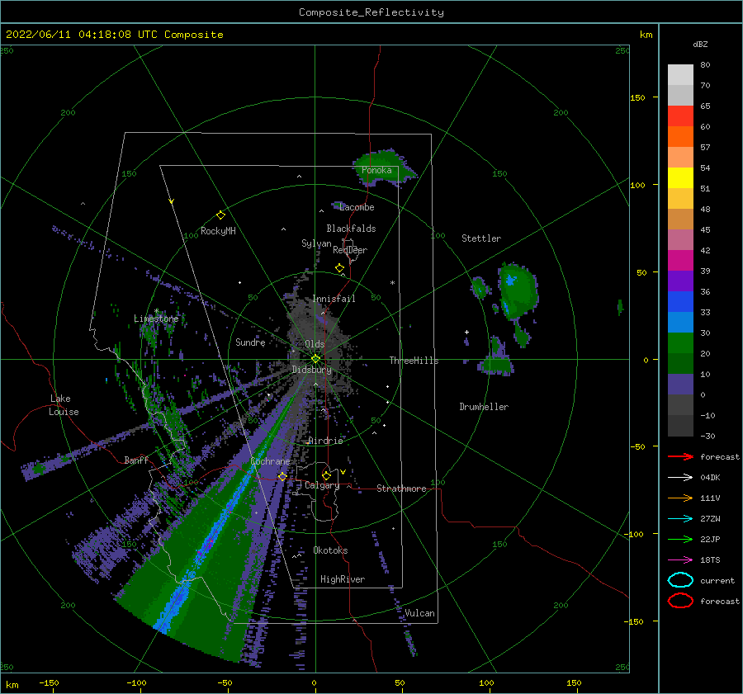Screen dimensions: 743x694
Task: Click the 2022/06/11 04:18:08 UTC timestamp
Action: coord(114,35)
